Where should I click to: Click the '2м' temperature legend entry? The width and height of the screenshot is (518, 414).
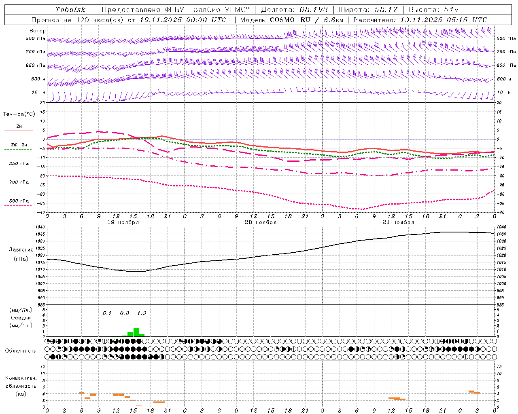pyautogui.click(x=19, y=126)
